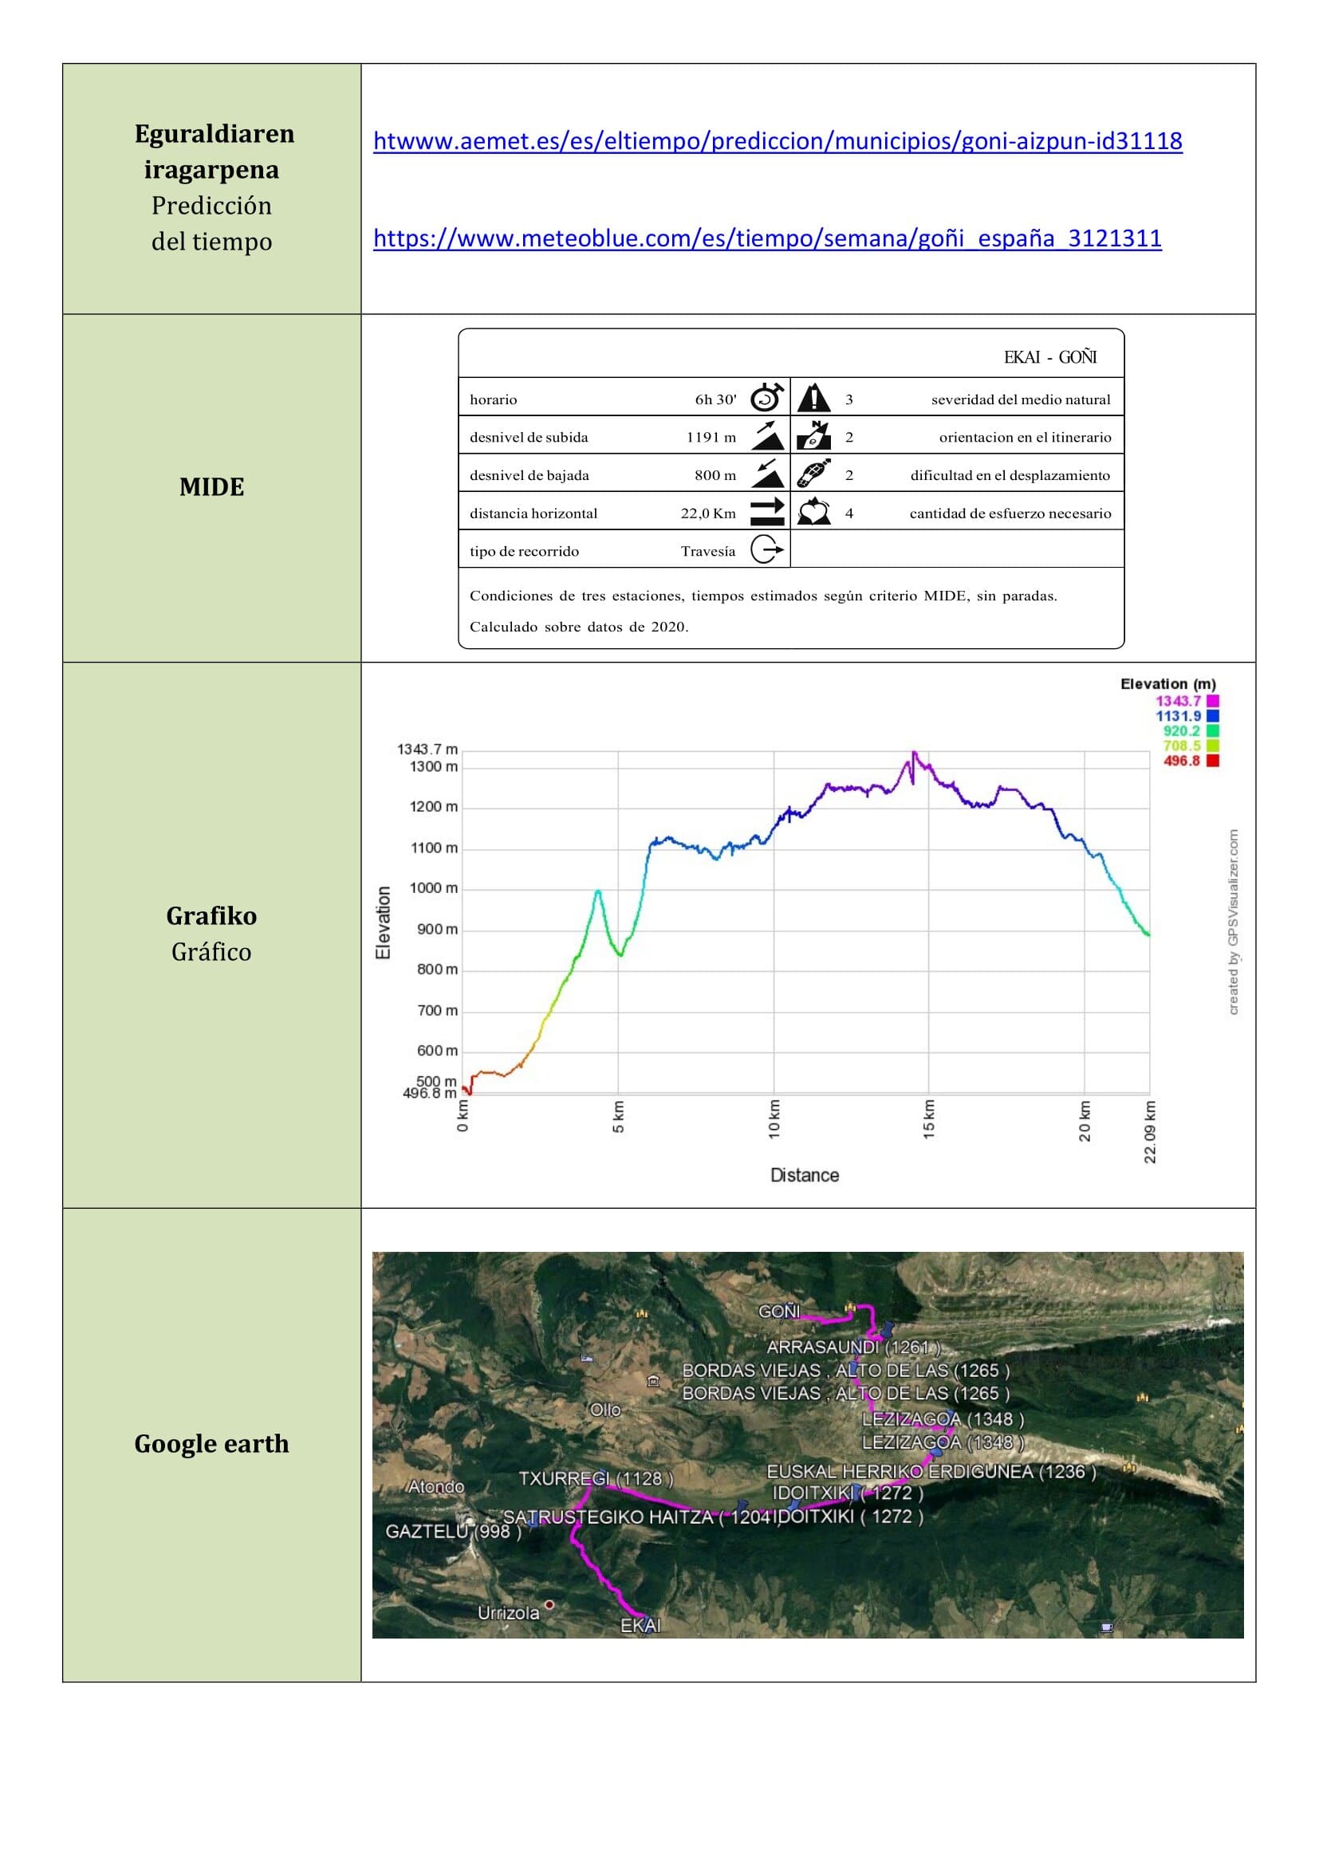Click the magenta 1343.7 legend swatch
Image resolution: width=1319 pixels, height=1865 pixels.
coord(1213,701)
